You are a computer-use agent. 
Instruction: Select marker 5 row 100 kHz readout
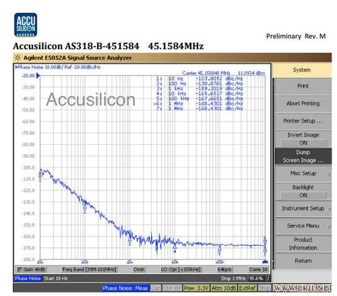click(200, 98)
